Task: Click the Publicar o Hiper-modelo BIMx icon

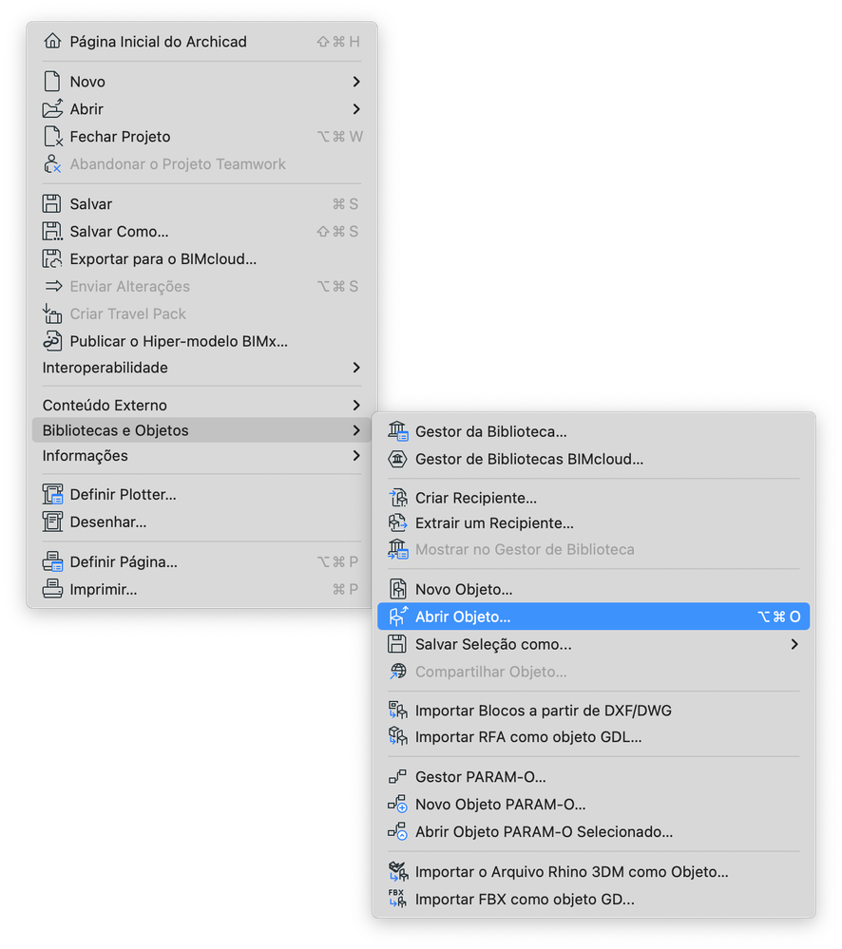Action: (52, 341)
